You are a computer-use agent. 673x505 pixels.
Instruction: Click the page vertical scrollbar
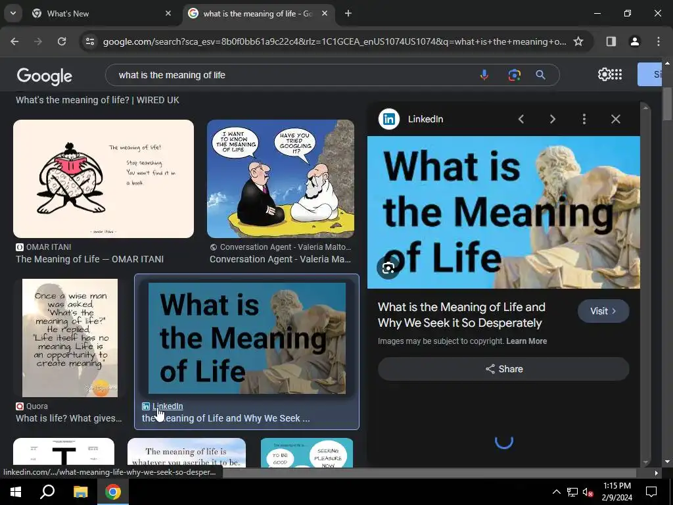click(x=667, y=103)
